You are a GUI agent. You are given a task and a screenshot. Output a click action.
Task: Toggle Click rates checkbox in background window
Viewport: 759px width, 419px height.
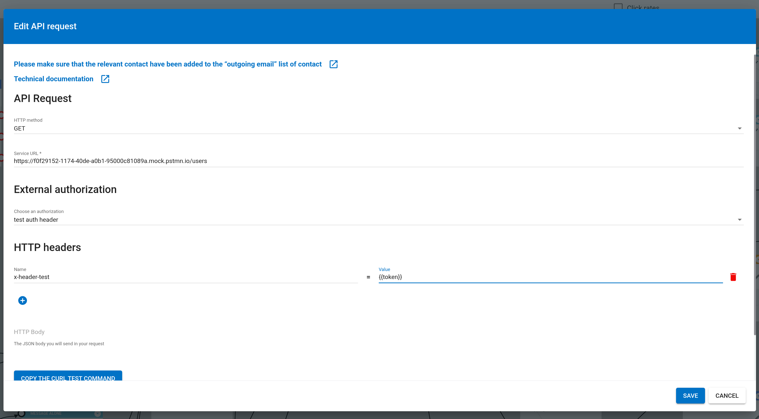tap(618, 6)
